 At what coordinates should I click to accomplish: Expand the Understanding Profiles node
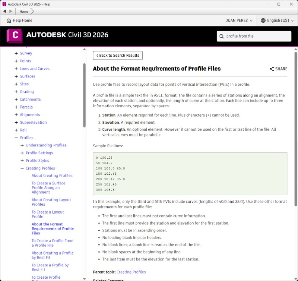click(22, 145)
